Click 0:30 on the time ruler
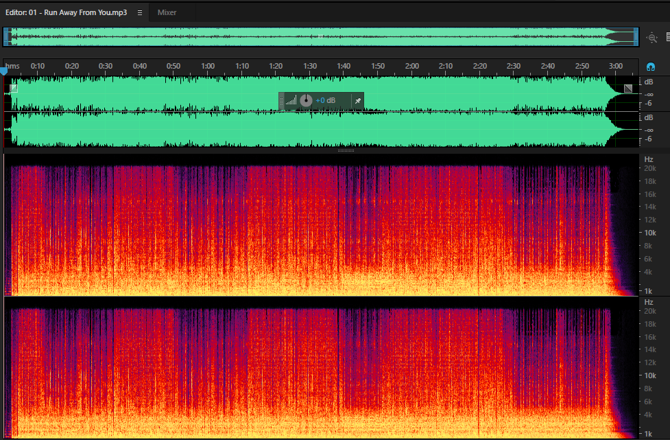This screenshot has width=670, height=440. pos(106,66)
